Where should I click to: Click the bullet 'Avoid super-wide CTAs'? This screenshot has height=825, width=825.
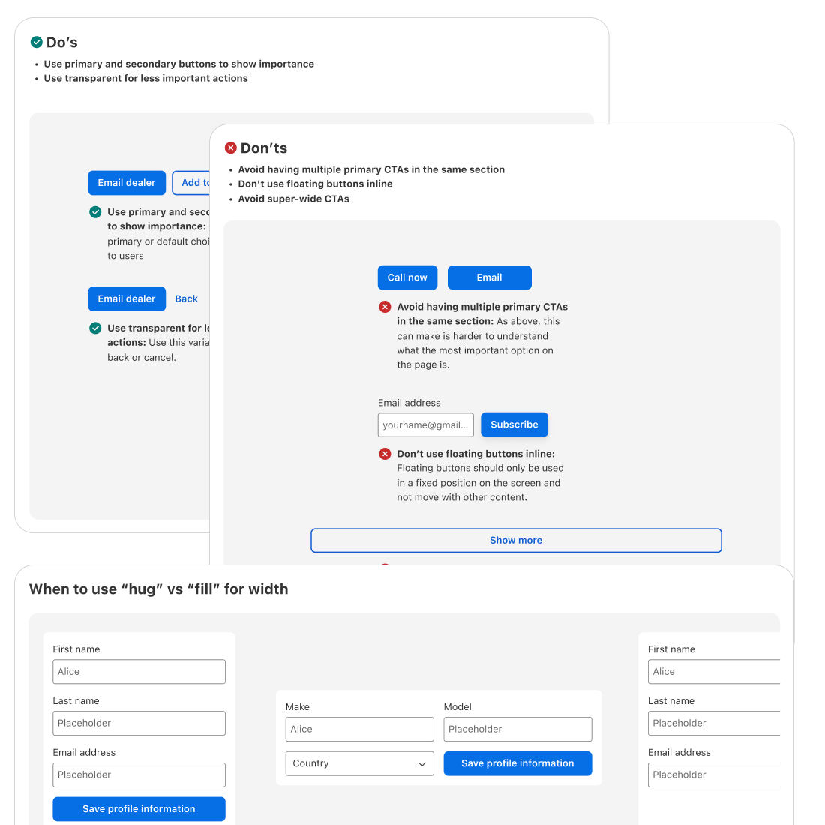(293, 199)
